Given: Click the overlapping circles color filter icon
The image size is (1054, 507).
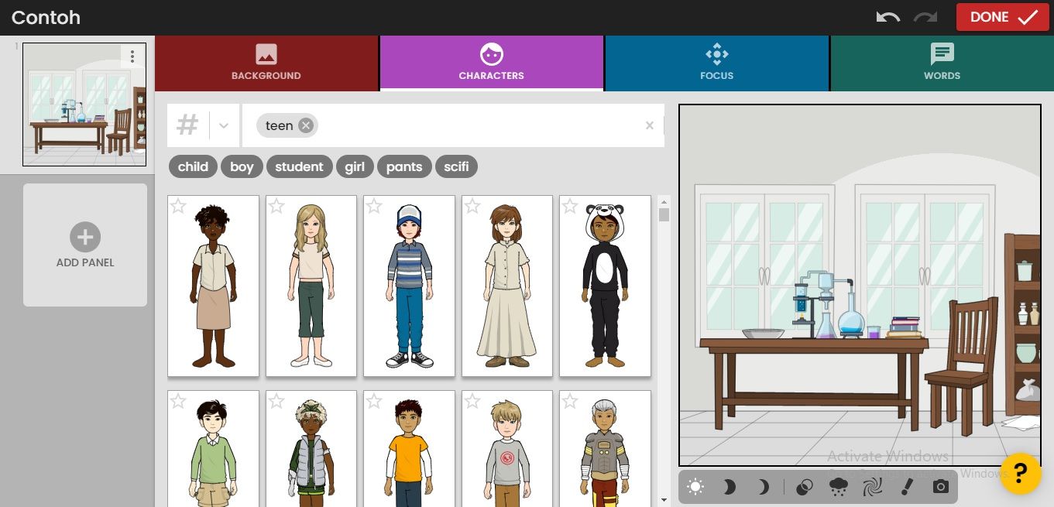Looking at the screenshot, I should click(805, 487).
